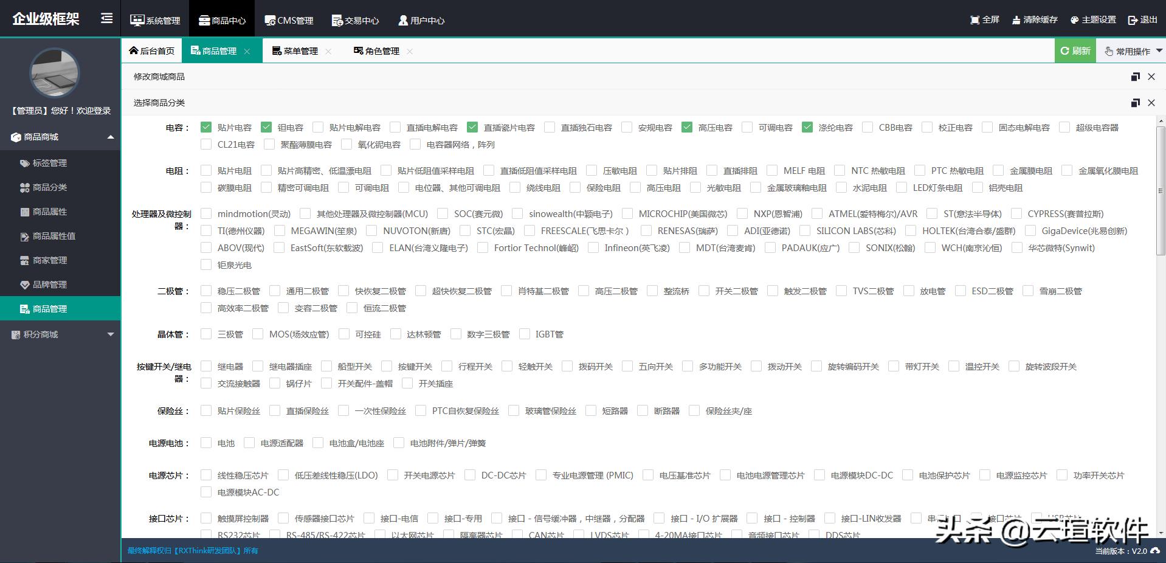Open 商家管理 from the sidebar

(47, 260)
